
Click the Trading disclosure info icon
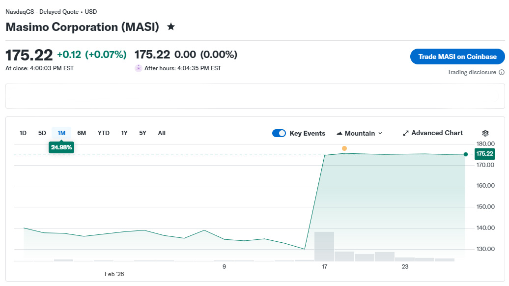click(x=502, y=72)
